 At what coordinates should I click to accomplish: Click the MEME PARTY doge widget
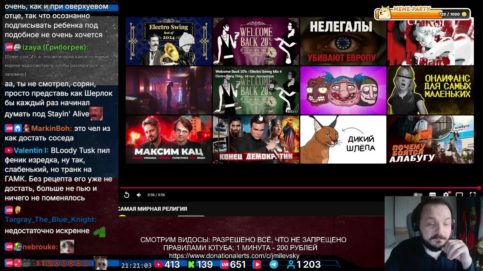385,13
